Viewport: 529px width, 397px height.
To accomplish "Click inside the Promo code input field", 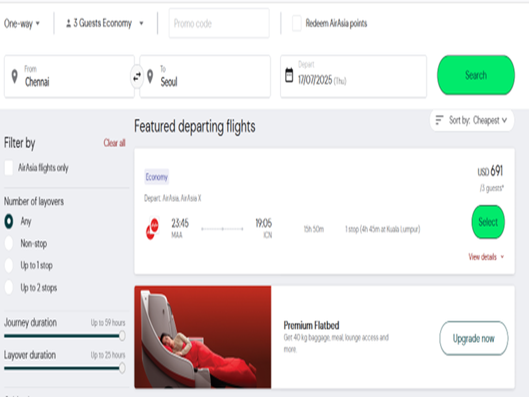I will pyautogui.click(x=219, y=23).
